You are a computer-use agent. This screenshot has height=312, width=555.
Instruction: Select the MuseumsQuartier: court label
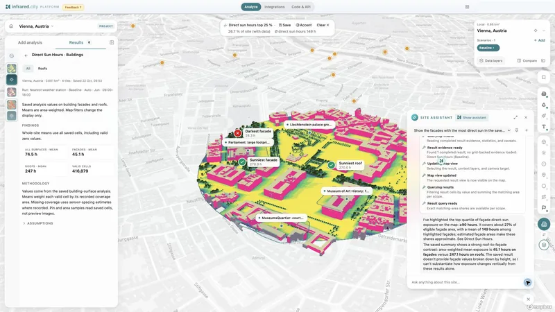coord(281,218)
